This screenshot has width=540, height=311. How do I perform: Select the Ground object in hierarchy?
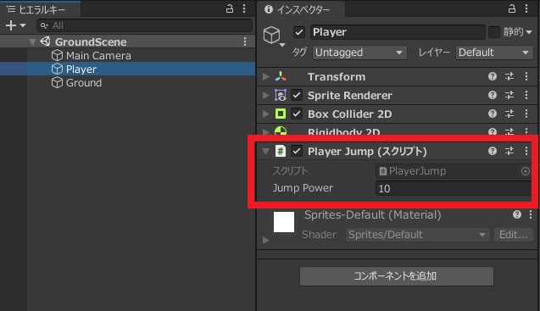pos(76,83)
